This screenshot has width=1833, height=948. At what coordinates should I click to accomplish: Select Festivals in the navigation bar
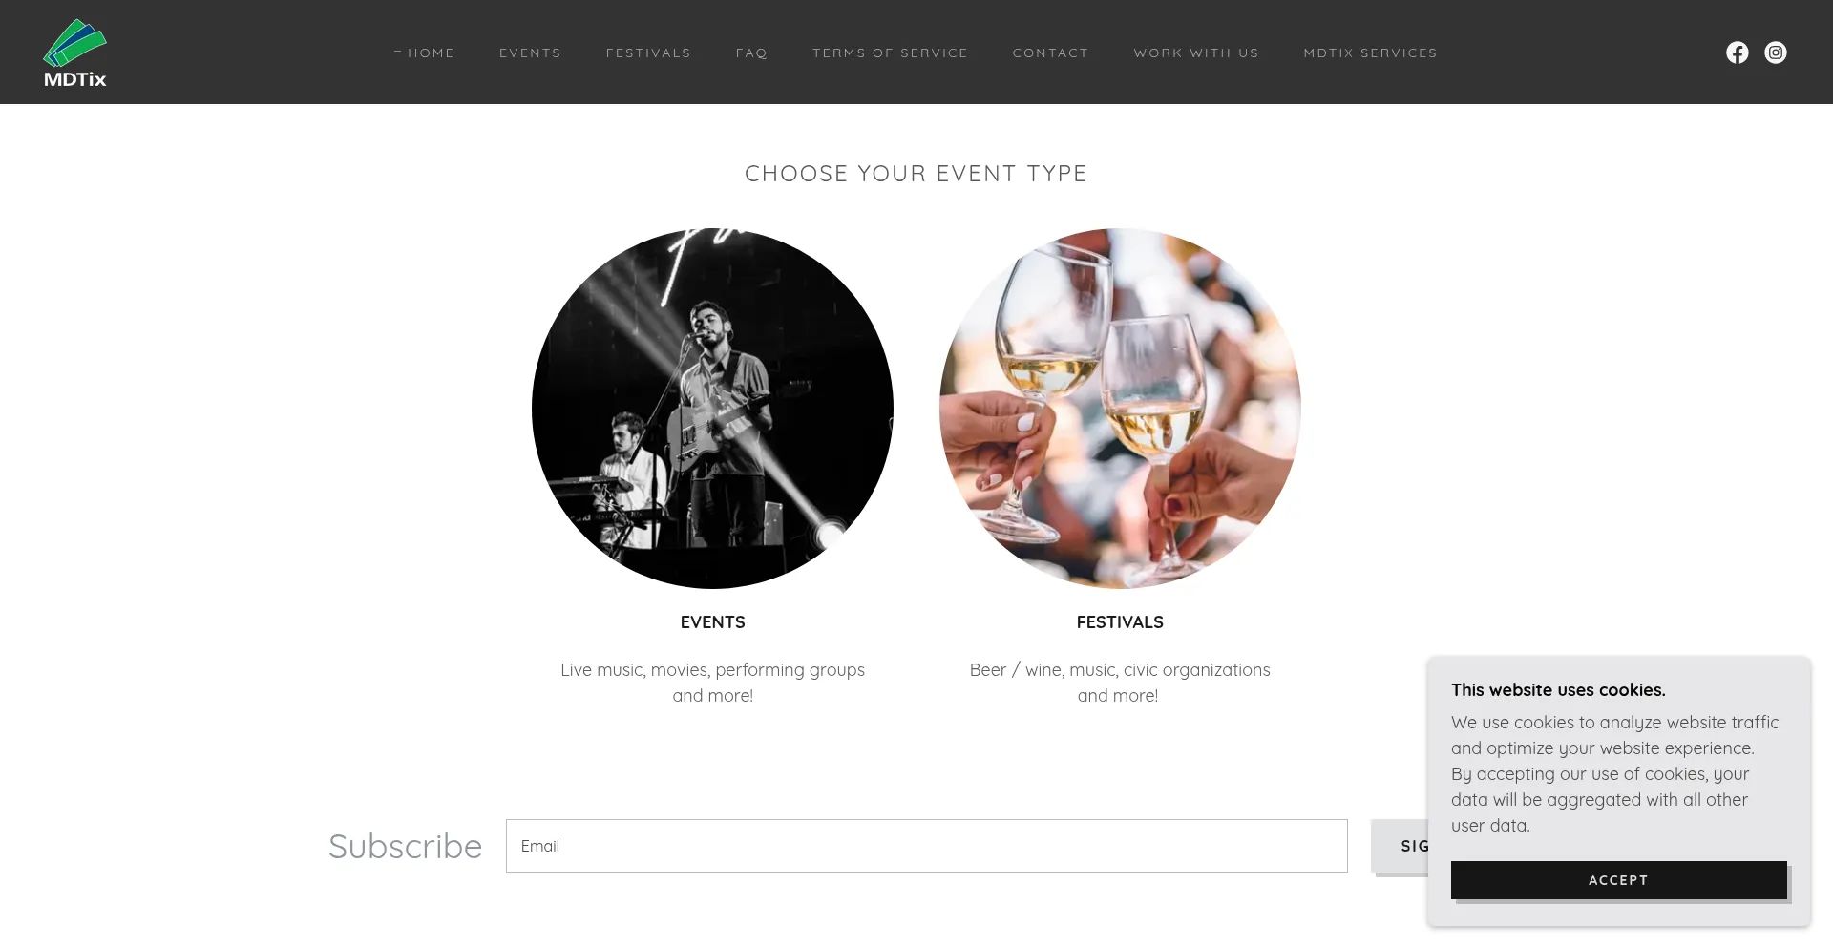click(648, 53)
